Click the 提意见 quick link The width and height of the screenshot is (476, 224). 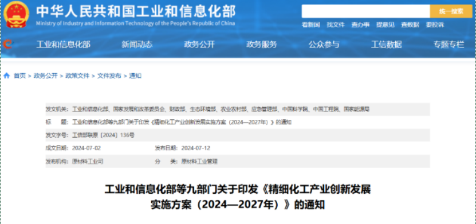pos(385,25)
